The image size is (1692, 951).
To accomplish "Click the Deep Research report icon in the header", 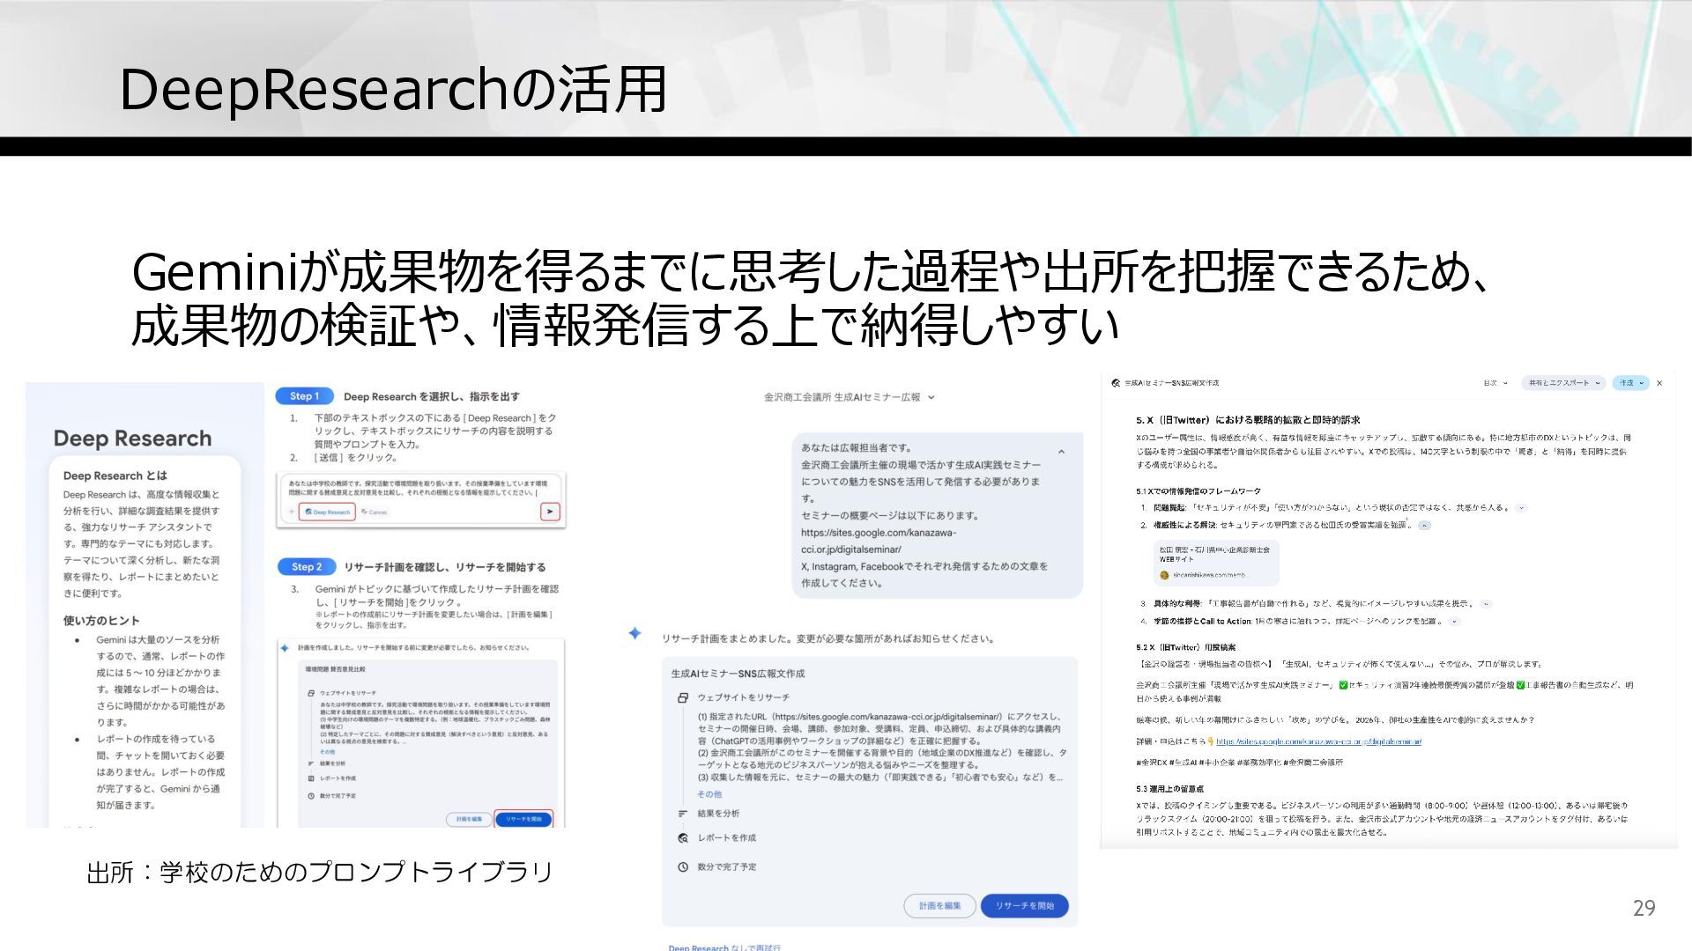I will (1116, 383).
